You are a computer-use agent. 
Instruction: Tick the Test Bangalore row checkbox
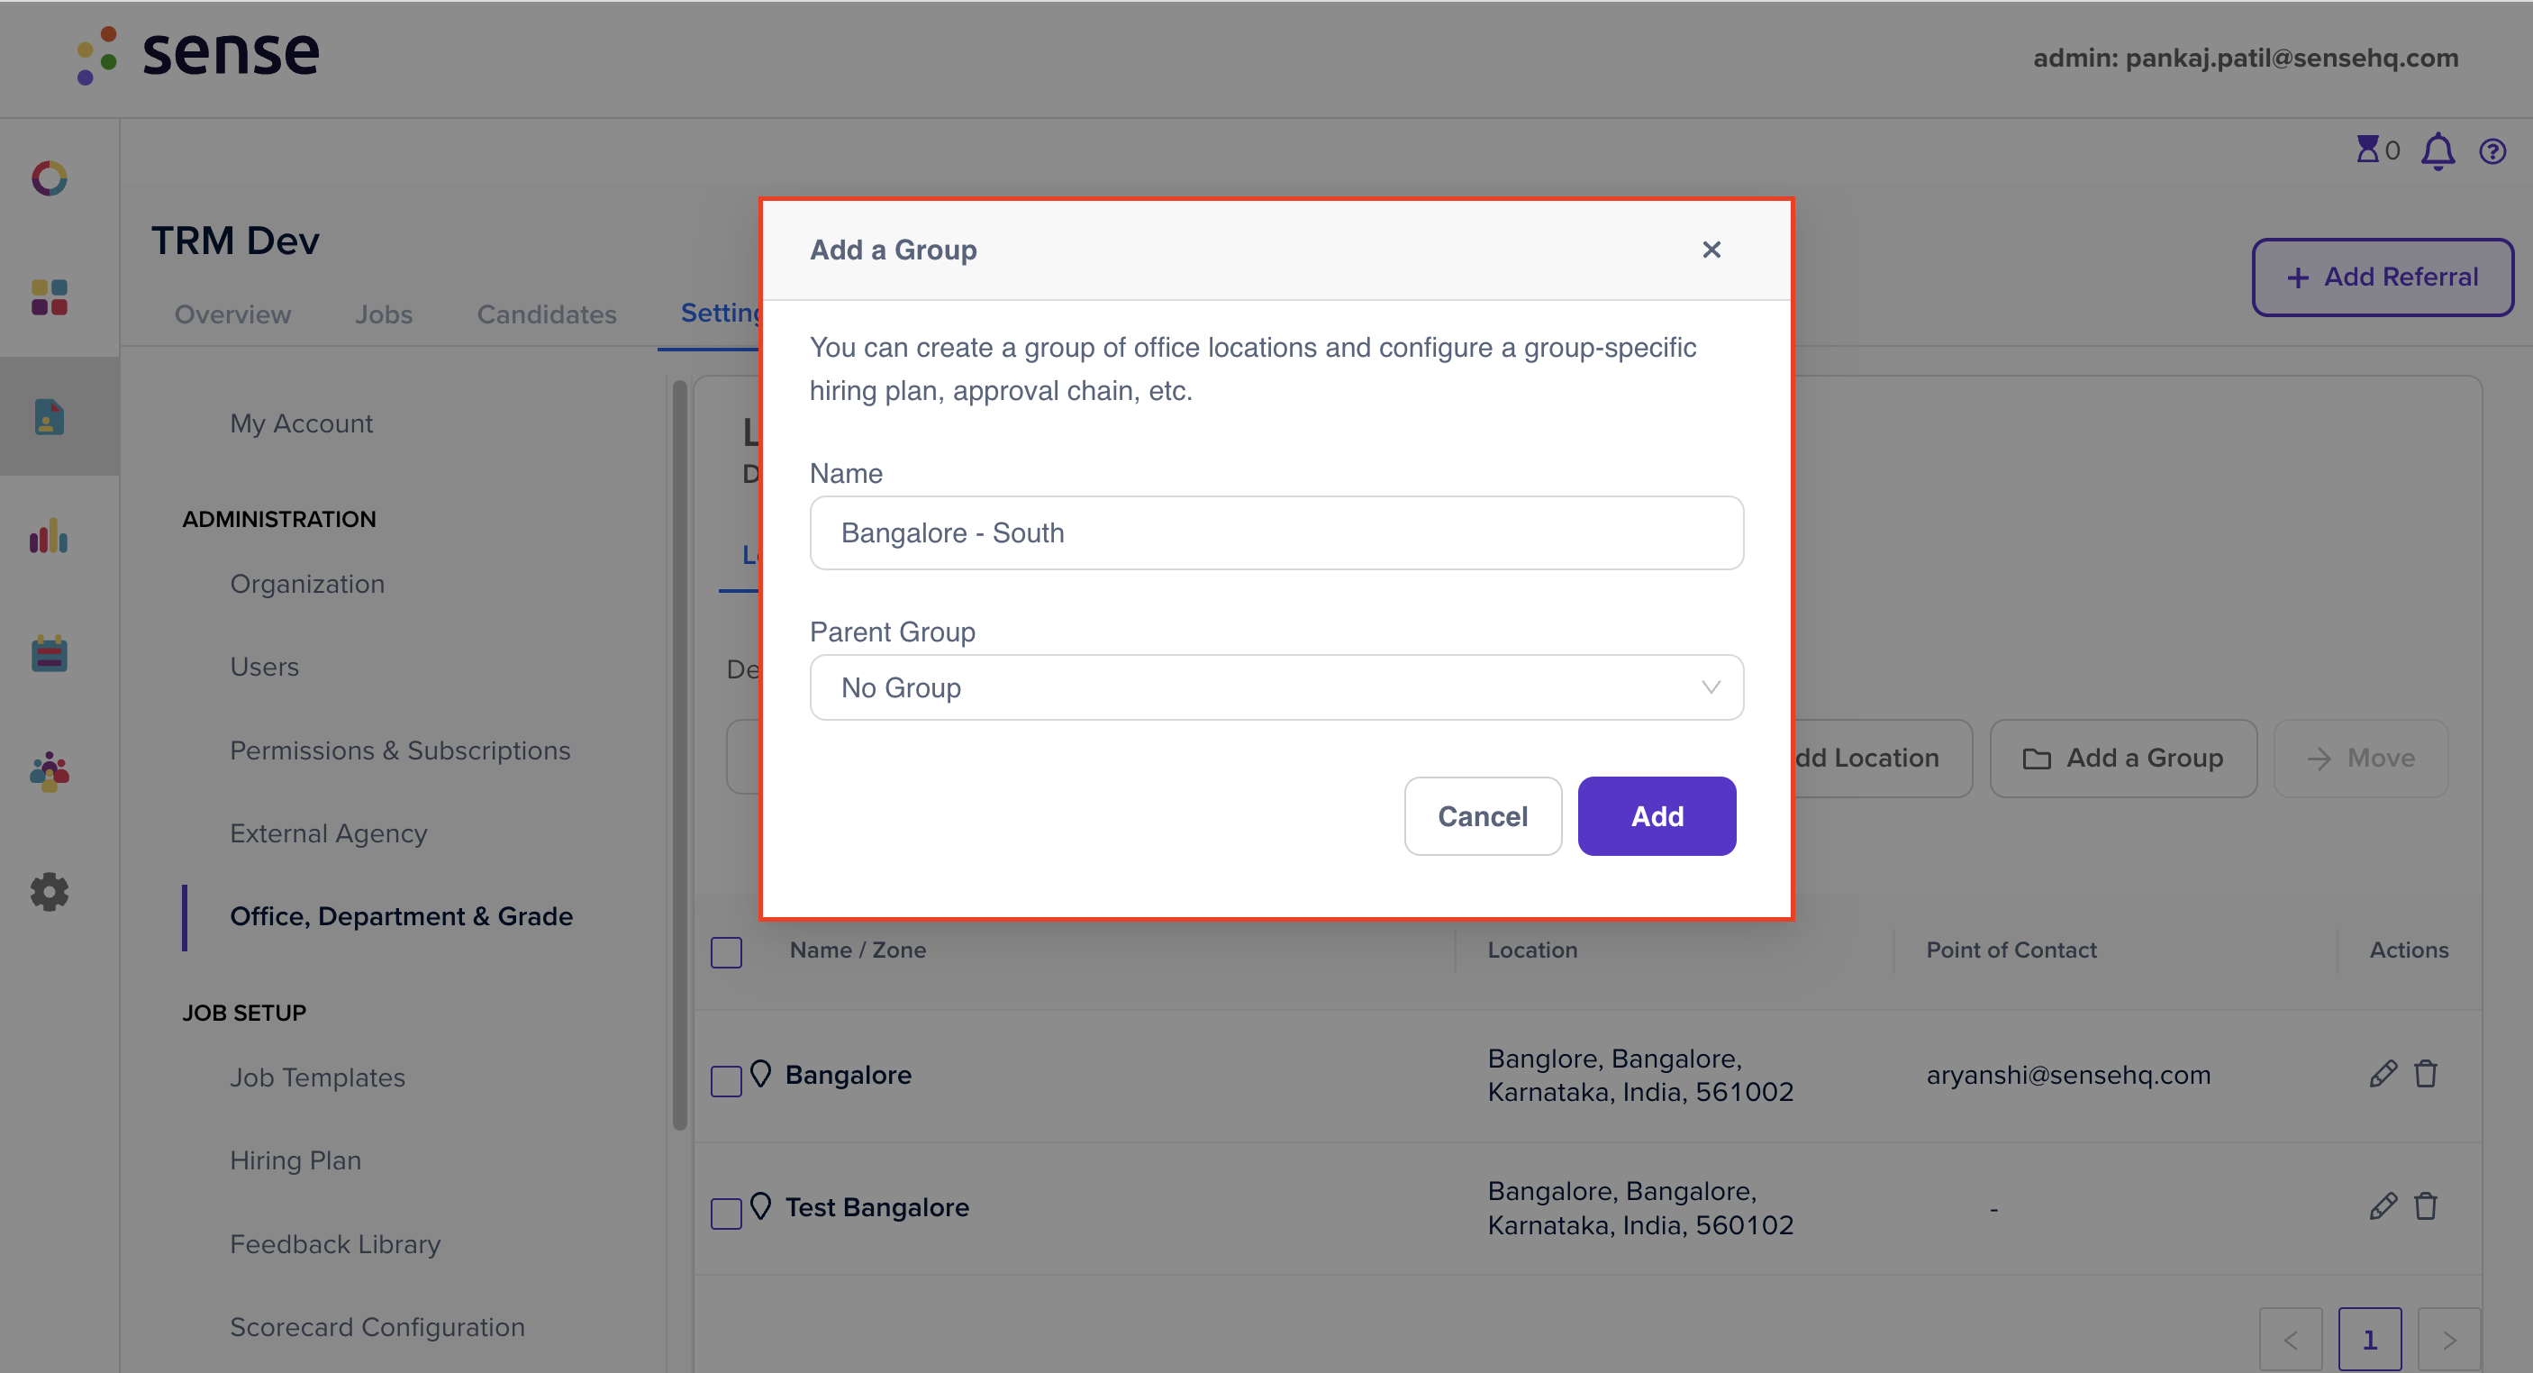tap(726, 1214)
